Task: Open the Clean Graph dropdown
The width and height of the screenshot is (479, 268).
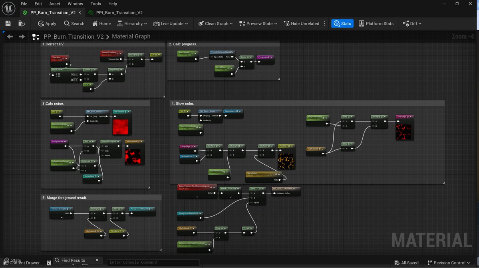Action: (x=215, y=24)
